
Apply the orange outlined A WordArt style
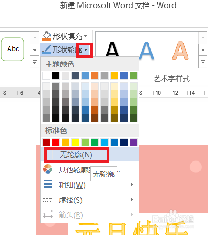click(180, 50)
